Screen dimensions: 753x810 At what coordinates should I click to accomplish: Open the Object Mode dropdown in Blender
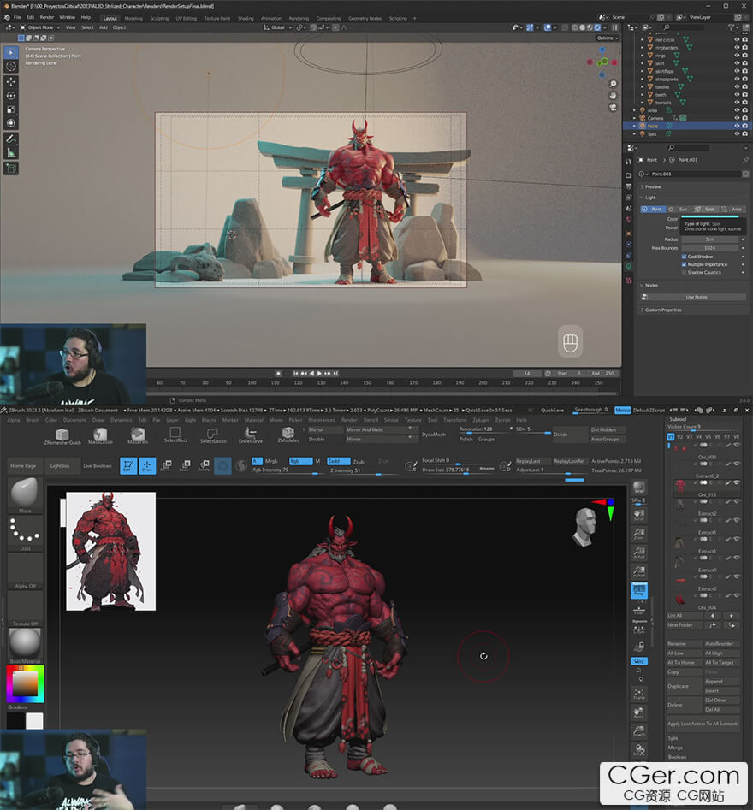click(x=40, y=27)
